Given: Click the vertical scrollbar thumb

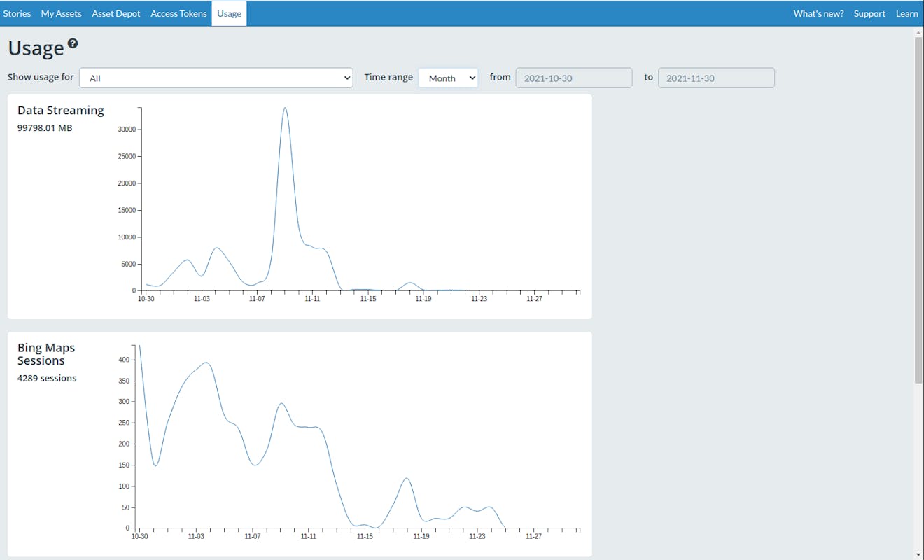Looking at the screenshot, I should click(918, 210).
